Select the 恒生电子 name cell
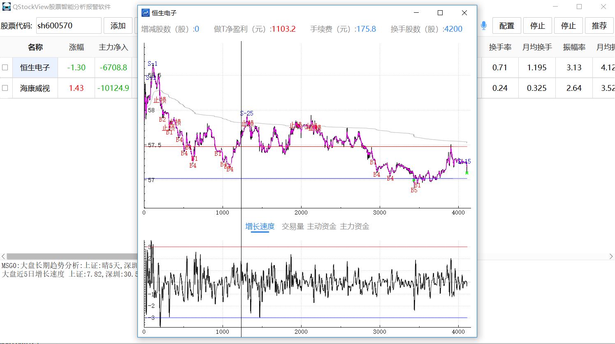Screen dimensions: 615x344 35,67
